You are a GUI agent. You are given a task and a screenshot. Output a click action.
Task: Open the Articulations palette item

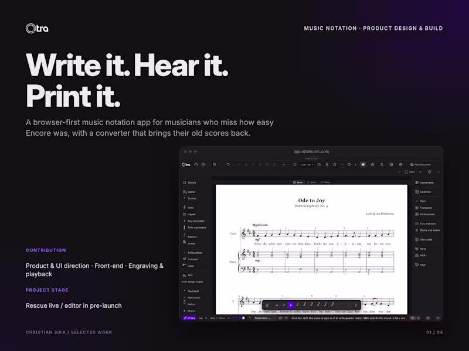(x=193, y=253)
